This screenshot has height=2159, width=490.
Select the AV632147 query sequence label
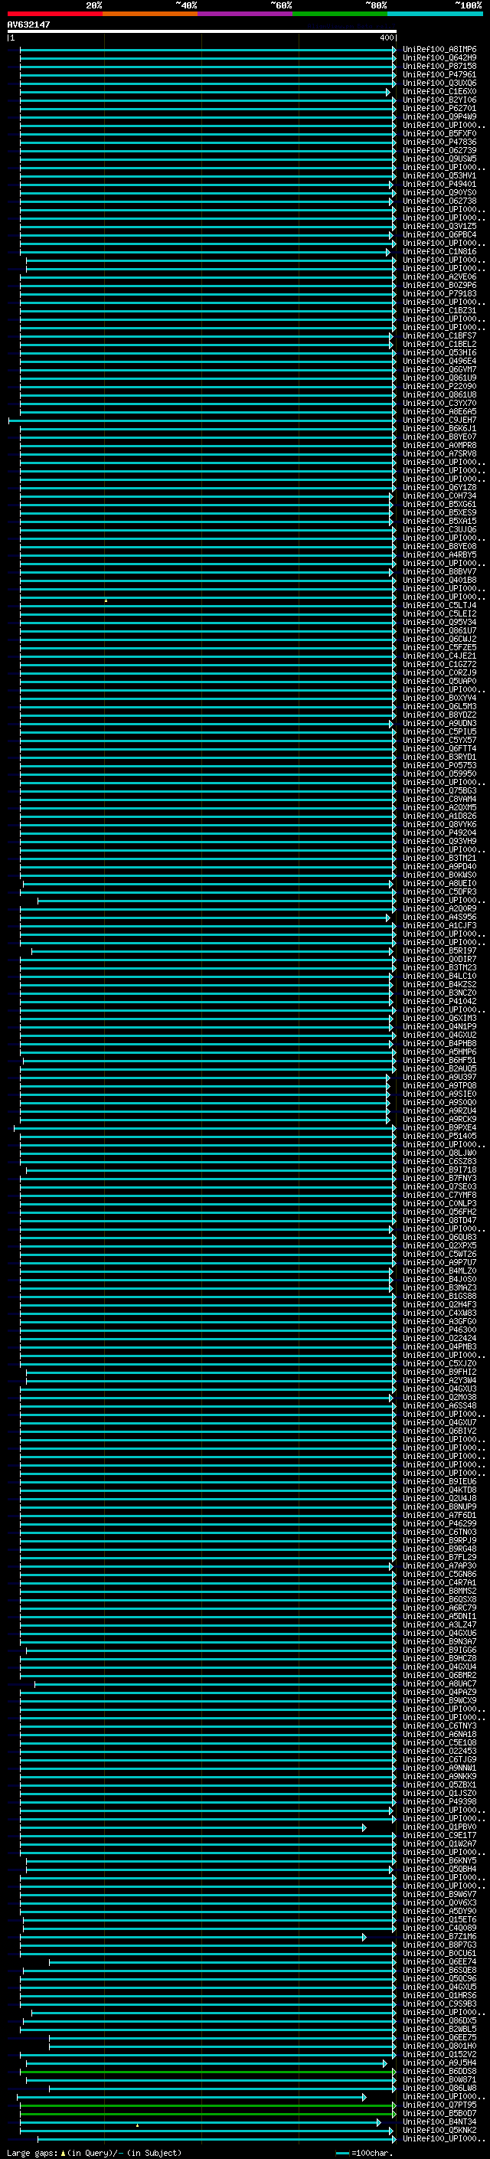pyautogui.click(x=28, y=25)
